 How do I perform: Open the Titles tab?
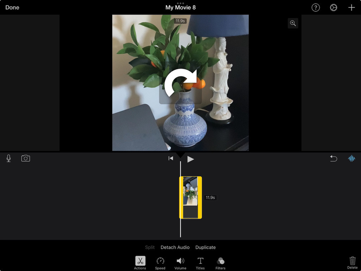click(200, 263)
